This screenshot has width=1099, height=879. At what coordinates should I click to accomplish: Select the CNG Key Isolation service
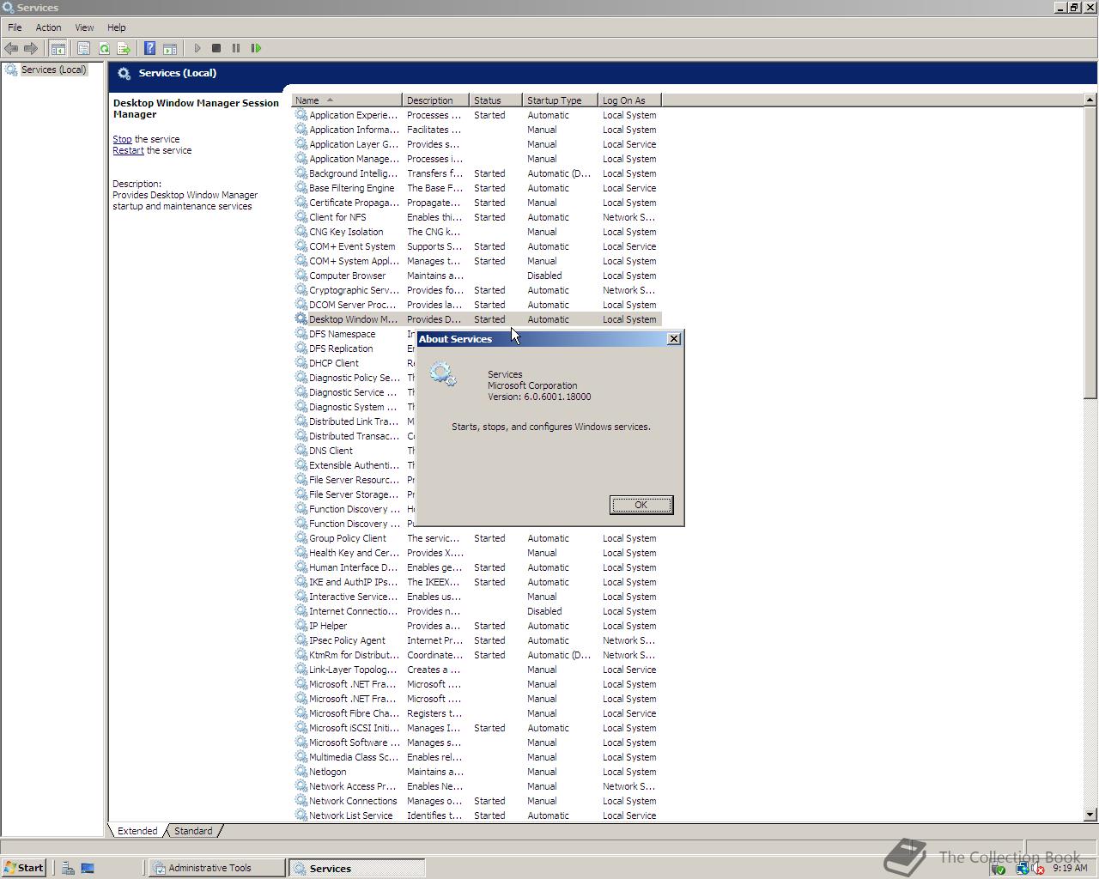(477, 232)
